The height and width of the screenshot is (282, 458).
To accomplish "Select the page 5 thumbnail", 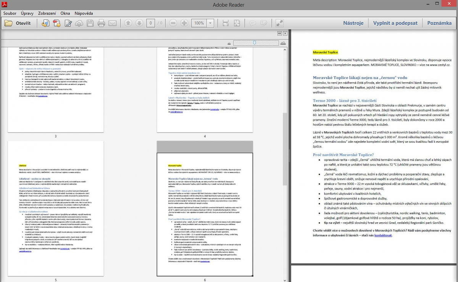I will tap(56, 209).
